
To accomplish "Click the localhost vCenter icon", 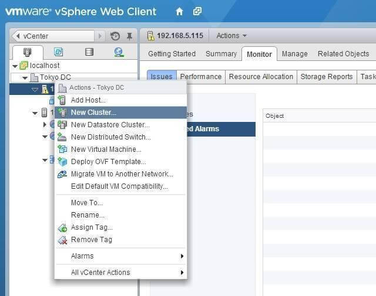I will (x=23, y=65).
